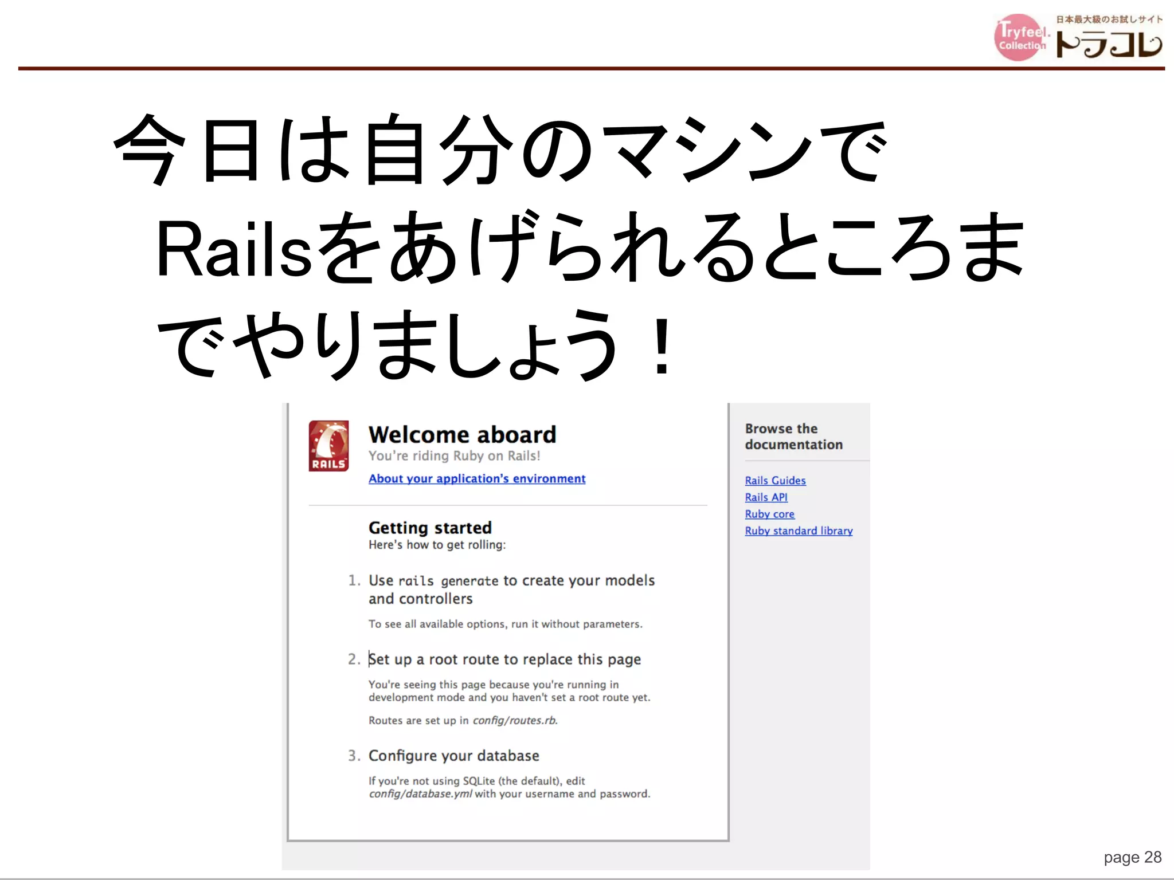
Task: Click the Welcome aboard heading
Action: coord(462,434)
